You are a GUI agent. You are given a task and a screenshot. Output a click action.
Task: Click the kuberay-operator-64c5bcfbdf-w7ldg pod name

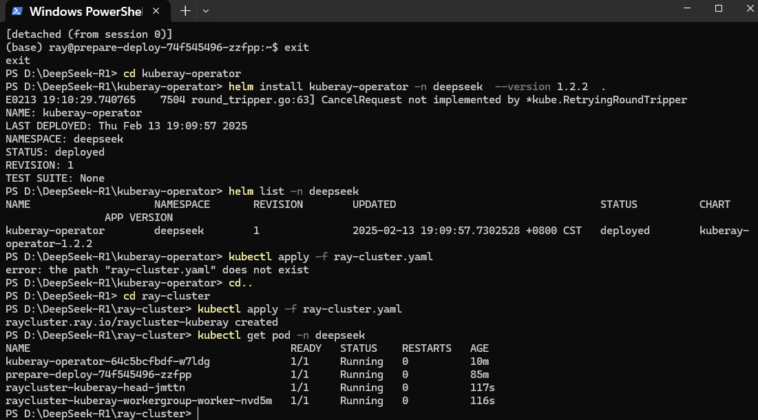coord(107,361)
